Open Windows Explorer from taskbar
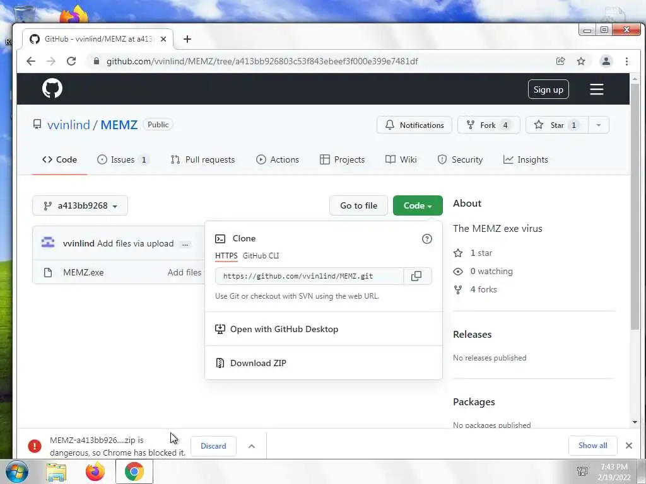 56,472
